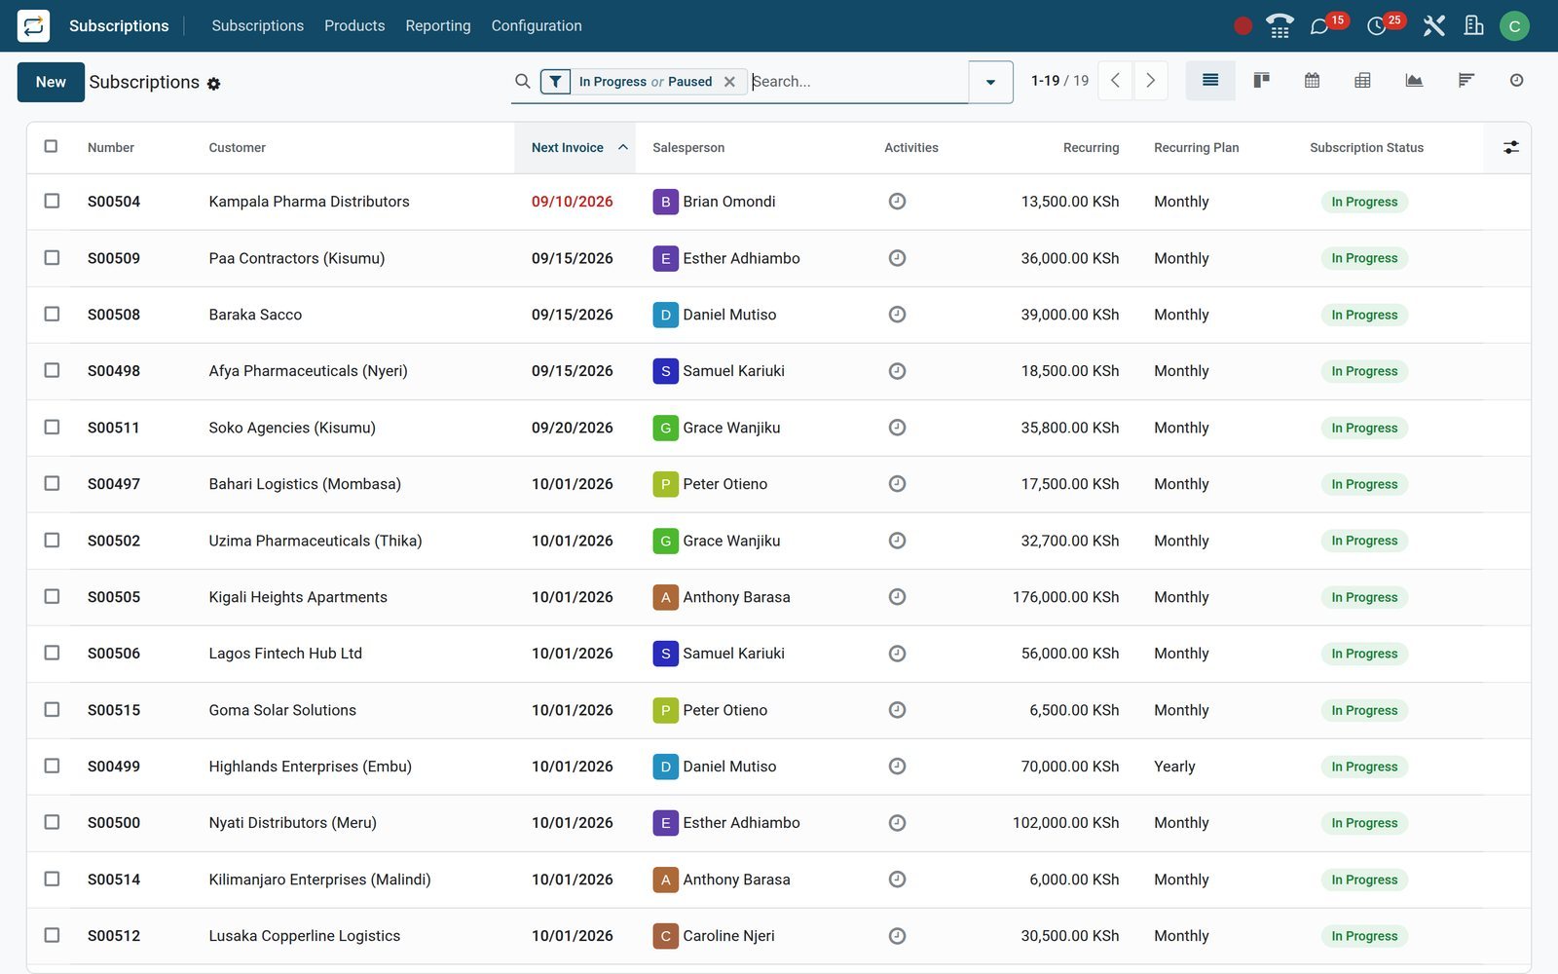The image size is (1558, 974).
Task: Switch to calendar view
Action: click(1312, 81)
